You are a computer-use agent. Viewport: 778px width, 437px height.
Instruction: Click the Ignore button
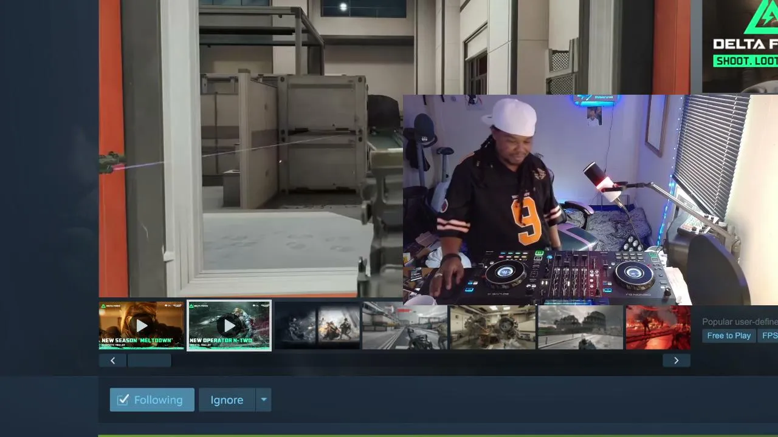click(x=227, y=400)
